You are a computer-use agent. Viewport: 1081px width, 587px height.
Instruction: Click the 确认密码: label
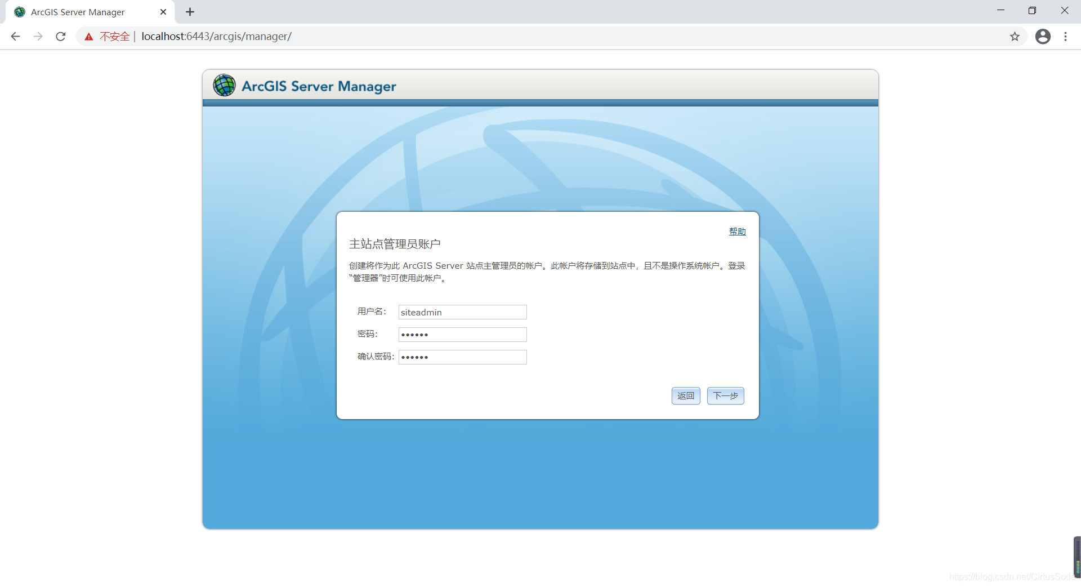click(376, 357)
